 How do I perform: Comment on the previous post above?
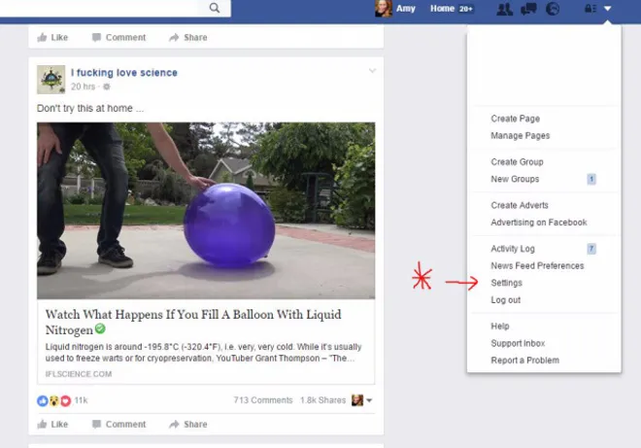[x=118, y=38]
